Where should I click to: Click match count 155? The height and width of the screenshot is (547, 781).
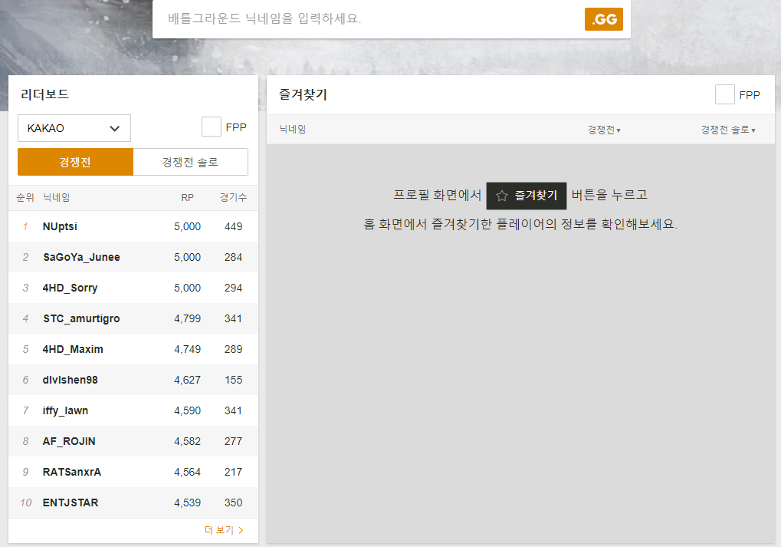233,380
